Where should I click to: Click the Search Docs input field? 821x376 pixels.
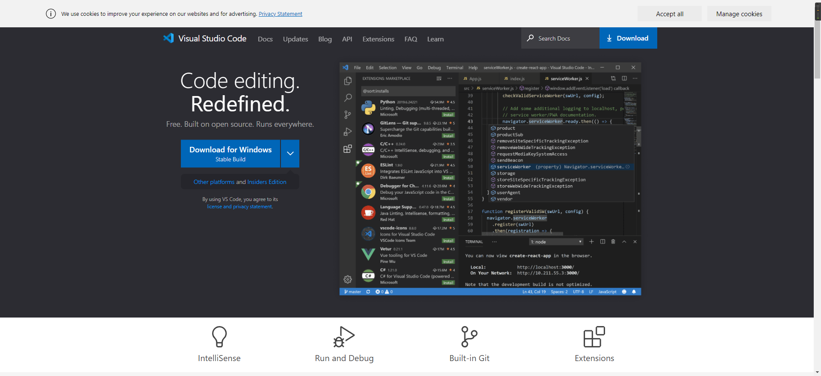560,38
